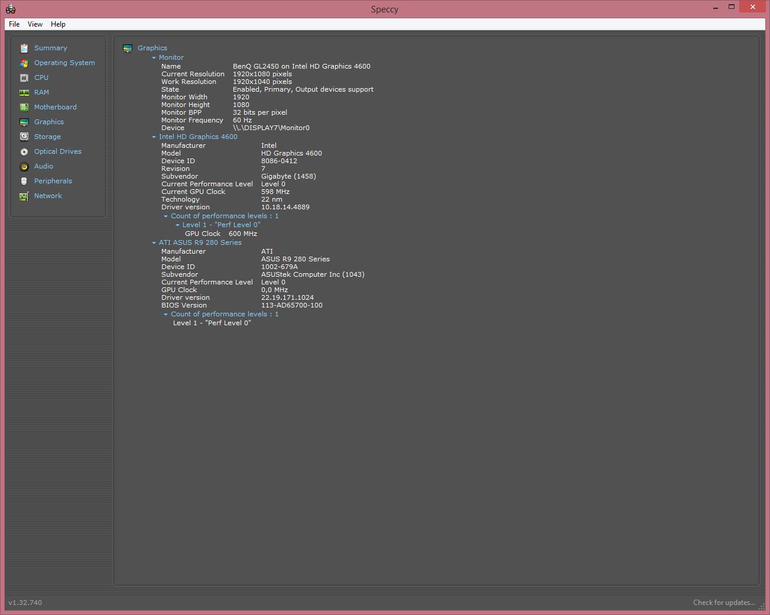Minimize the Speccy window

(x=716, y=7)
